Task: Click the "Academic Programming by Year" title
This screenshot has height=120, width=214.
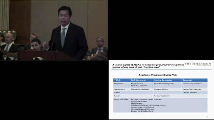Action: [x=158, y=75]
